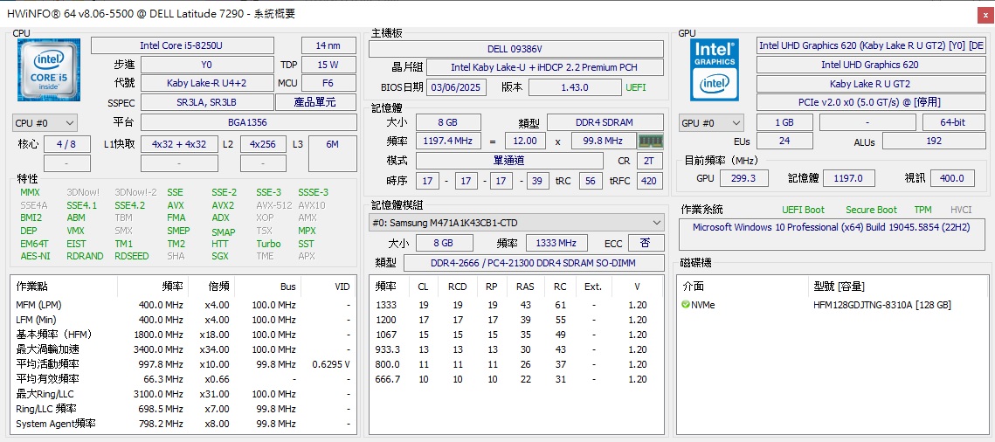Click the BGA1356 platform field
Viewport: 995px width, 442px height.
[x=248, y=122]
